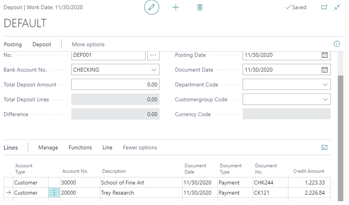Open the Document Date calendar picker
The image size is (349, 205).
click(x=326, y=70)
